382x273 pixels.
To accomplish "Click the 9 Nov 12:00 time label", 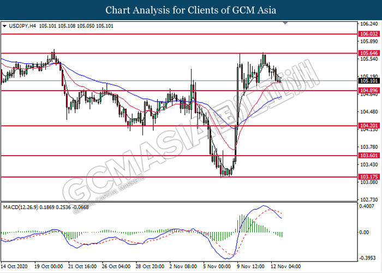I will pos(251,266).
